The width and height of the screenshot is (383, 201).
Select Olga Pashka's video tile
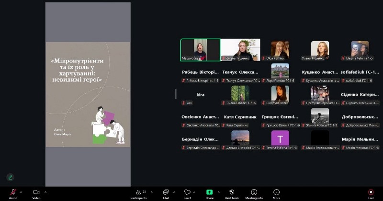point(280,50)
